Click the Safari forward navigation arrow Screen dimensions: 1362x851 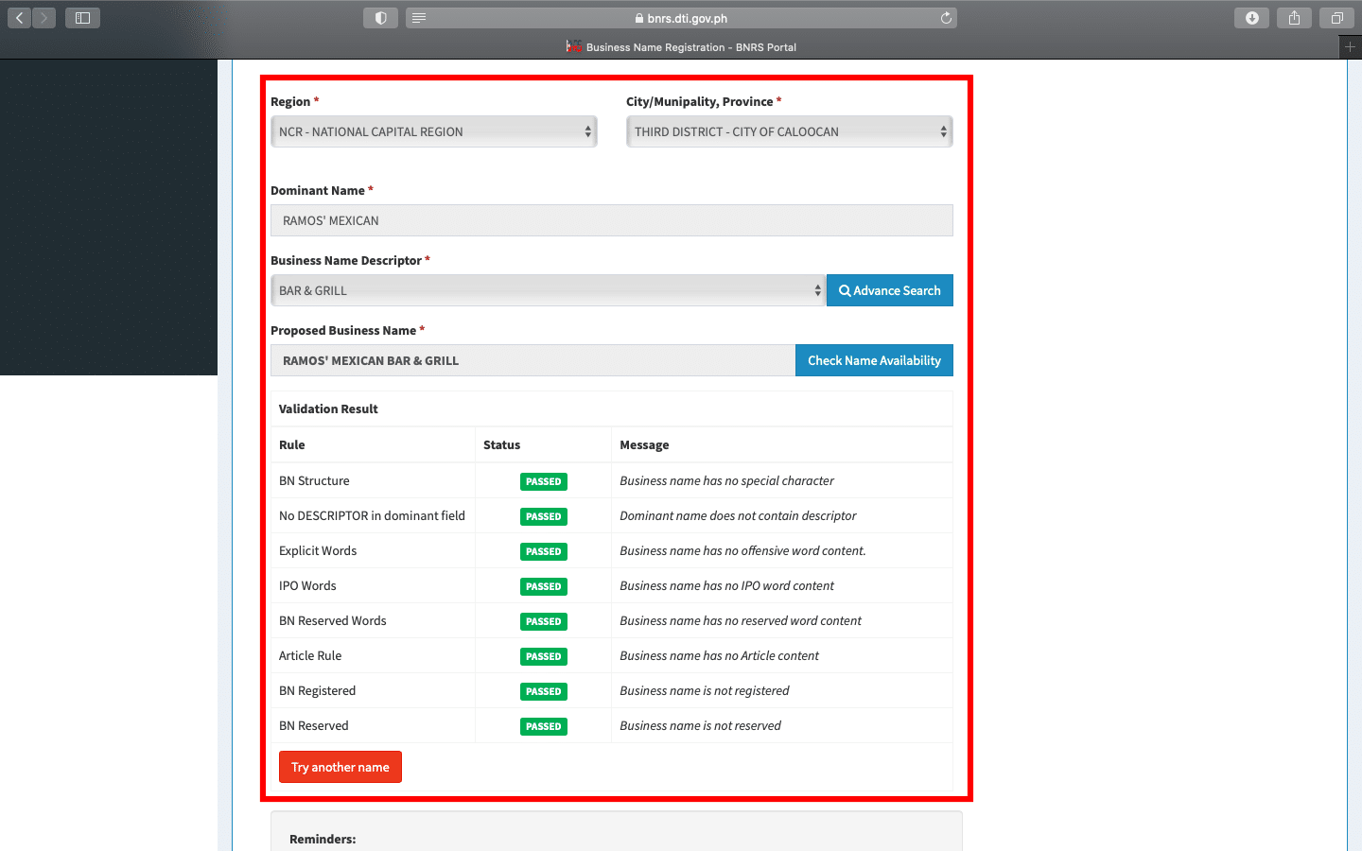point(44,18)
